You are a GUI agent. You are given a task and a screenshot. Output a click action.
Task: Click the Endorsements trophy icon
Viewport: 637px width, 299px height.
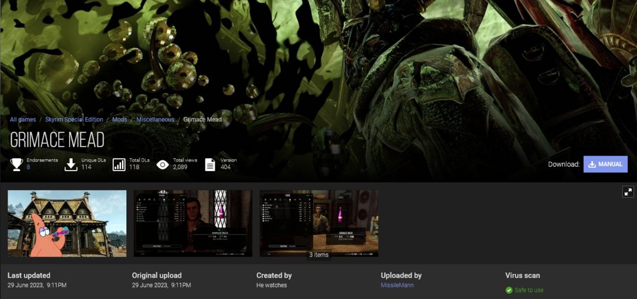(17, 164)
